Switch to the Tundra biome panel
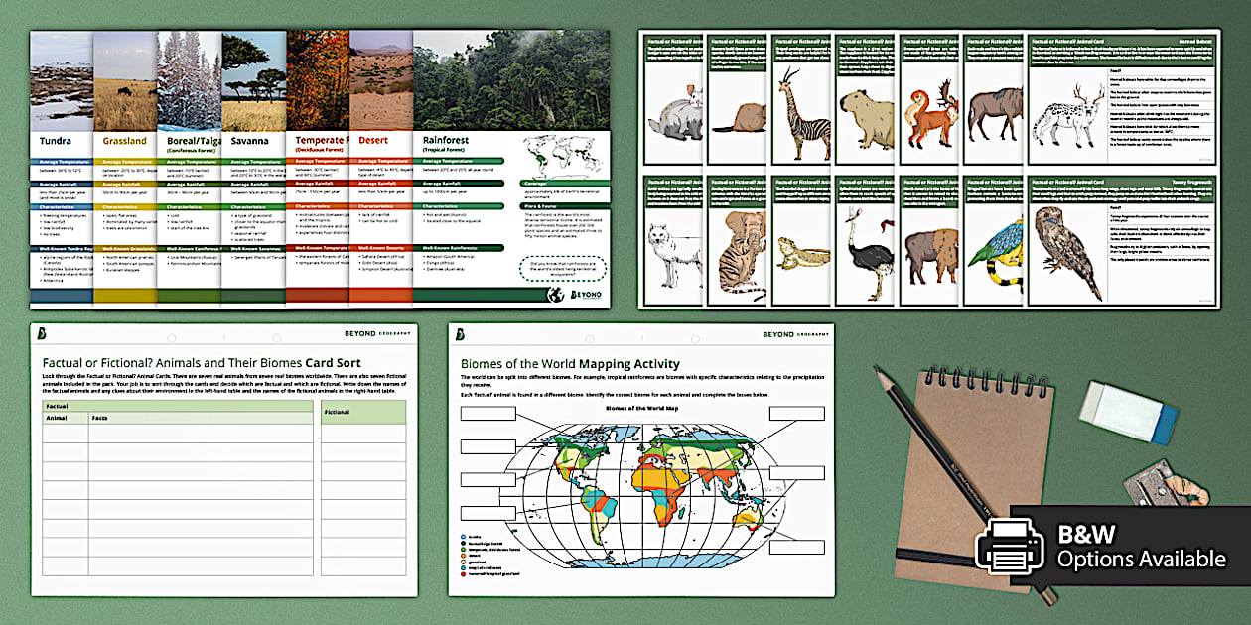1251x625 pixels. (x=55, y=140)
